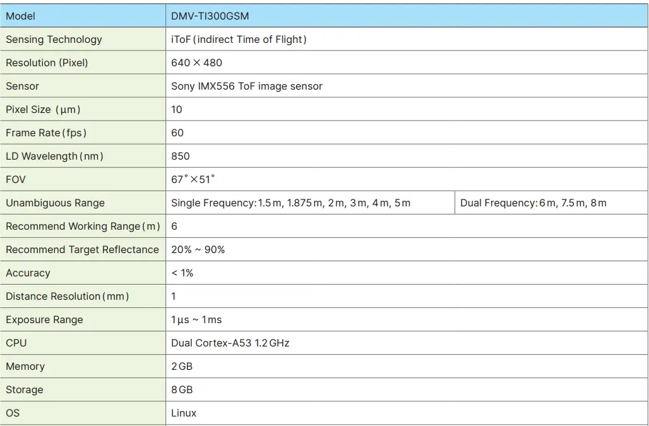Click the Dual Frequency range cell
Image resolution: width=649 pixels, height=426 pixels.
click(533, 203)
